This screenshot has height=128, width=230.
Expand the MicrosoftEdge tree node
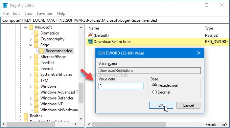31,57
